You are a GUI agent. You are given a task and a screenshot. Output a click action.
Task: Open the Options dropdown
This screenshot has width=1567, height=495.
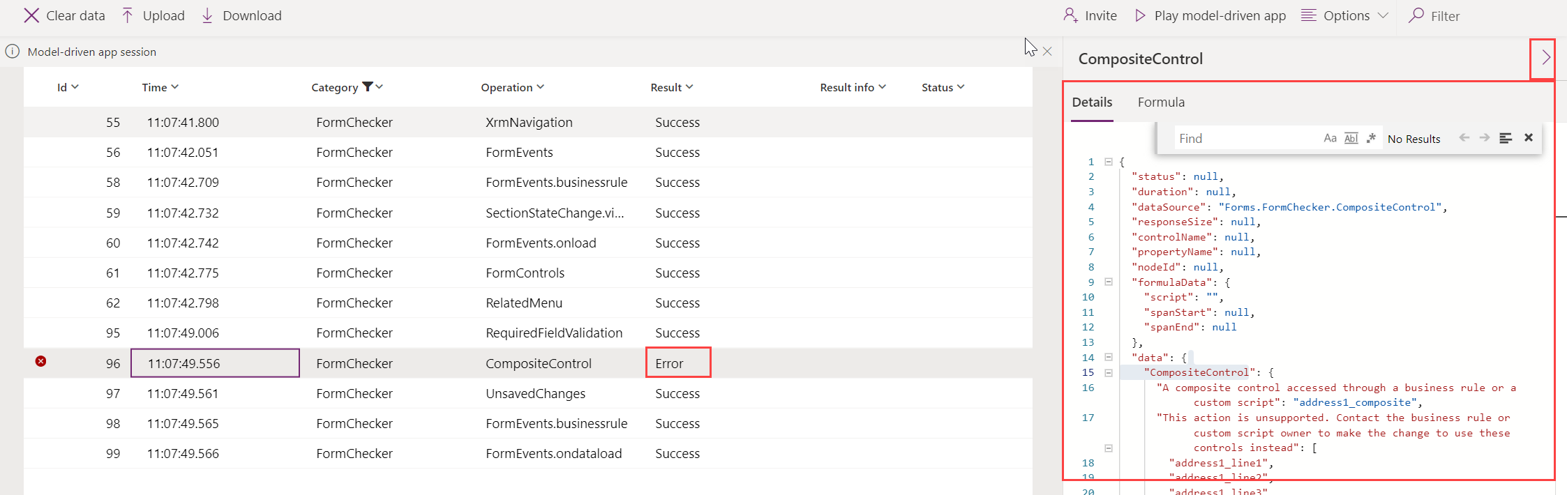(1344, 15)
